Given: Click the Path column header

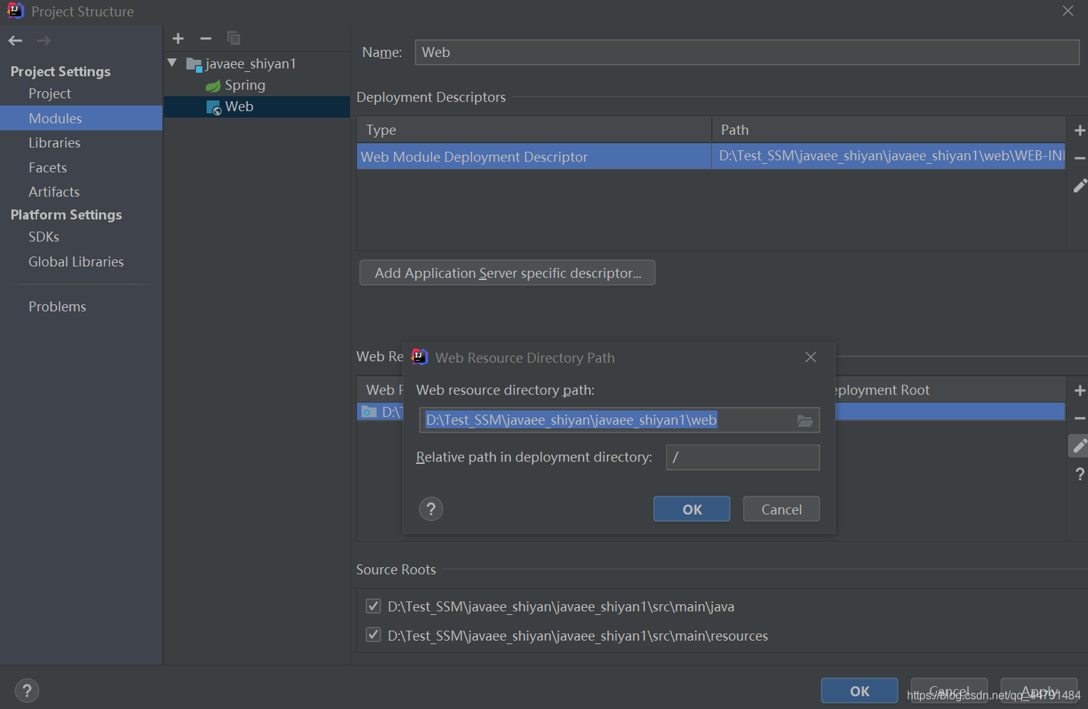Looking at the screenshot, I should [888, 130].
